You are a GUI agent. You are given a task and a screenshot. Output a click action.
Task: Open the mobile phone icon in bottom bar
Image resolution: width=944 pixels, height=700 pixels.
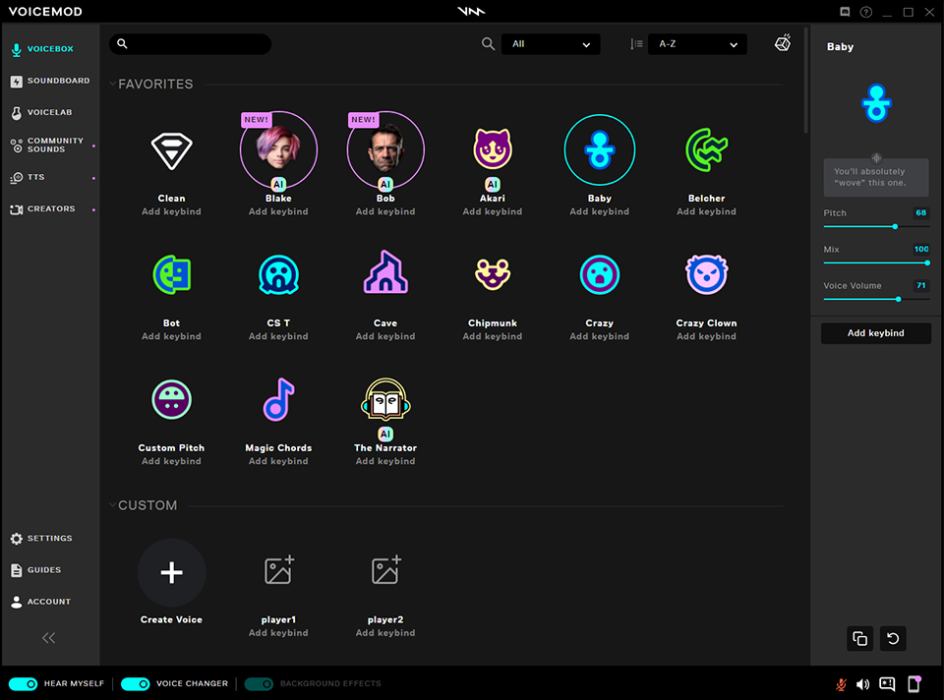pos(914,683)
